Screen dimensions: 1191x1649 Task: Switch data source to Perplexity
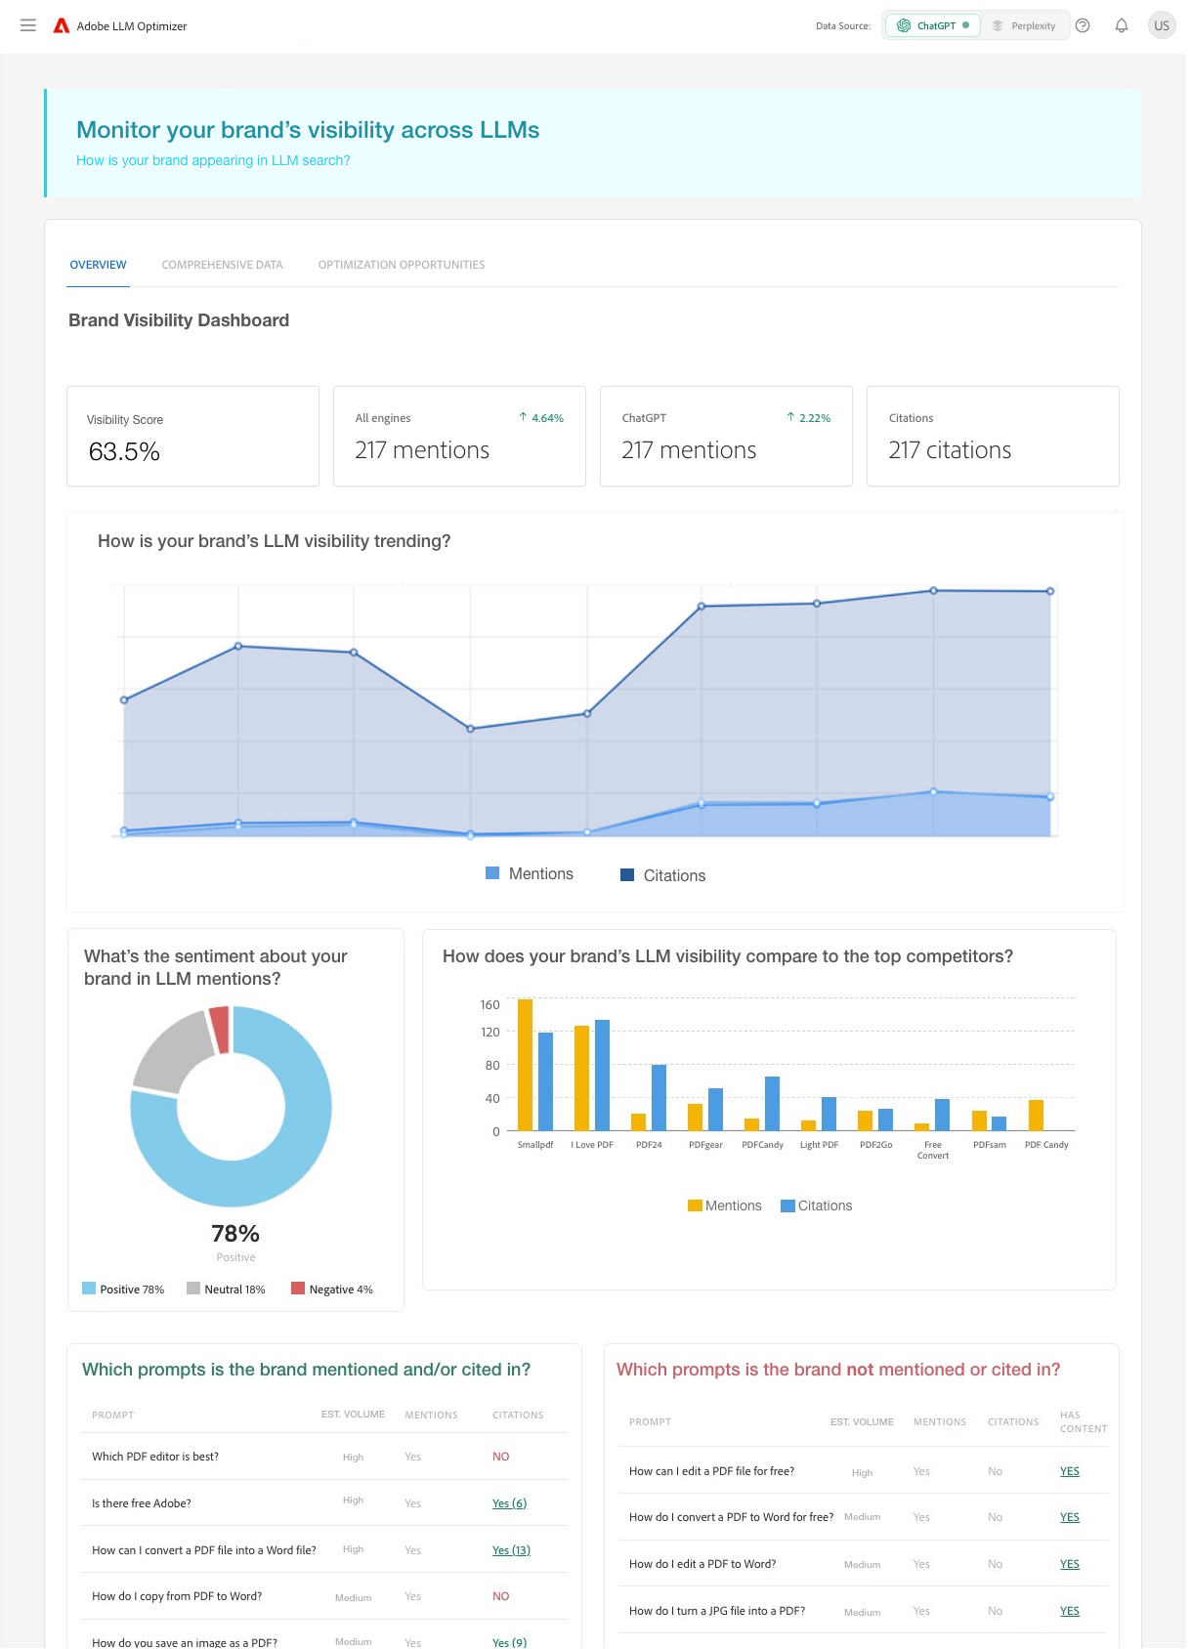pyautogui.click(x=1024, y=25)
